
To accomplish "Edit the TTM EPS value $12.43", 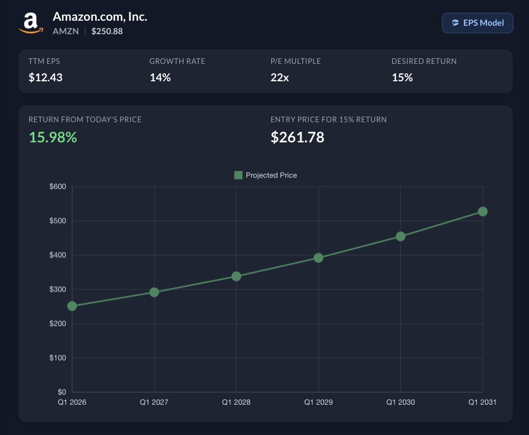I will click(45, 77).
